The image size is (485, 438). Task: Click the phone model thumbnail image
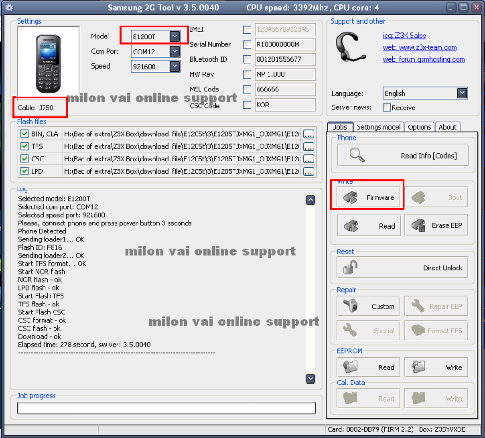48,62
